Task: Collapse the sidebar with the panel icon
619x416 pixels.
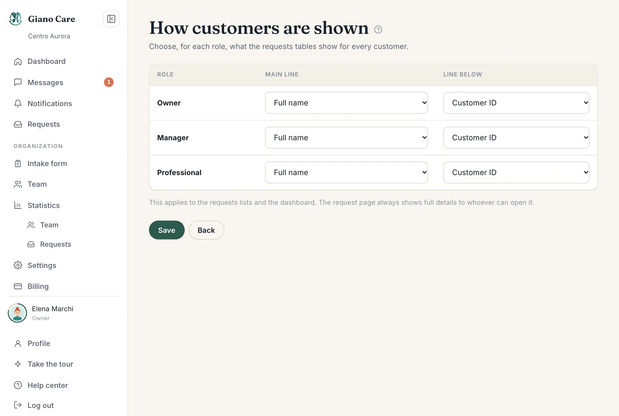Action: point(111,19)
